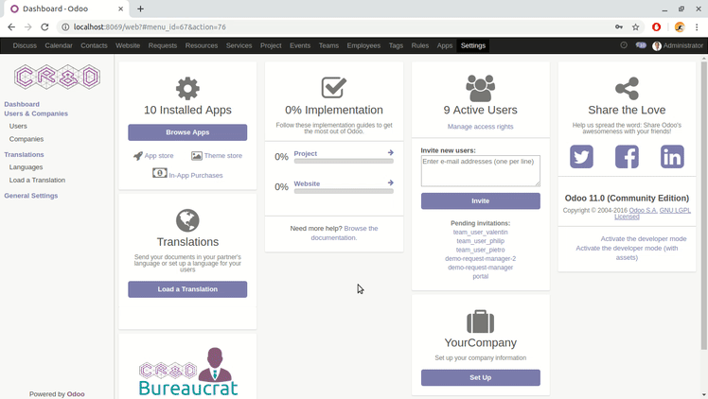Open the Administrator user menu

678,45
